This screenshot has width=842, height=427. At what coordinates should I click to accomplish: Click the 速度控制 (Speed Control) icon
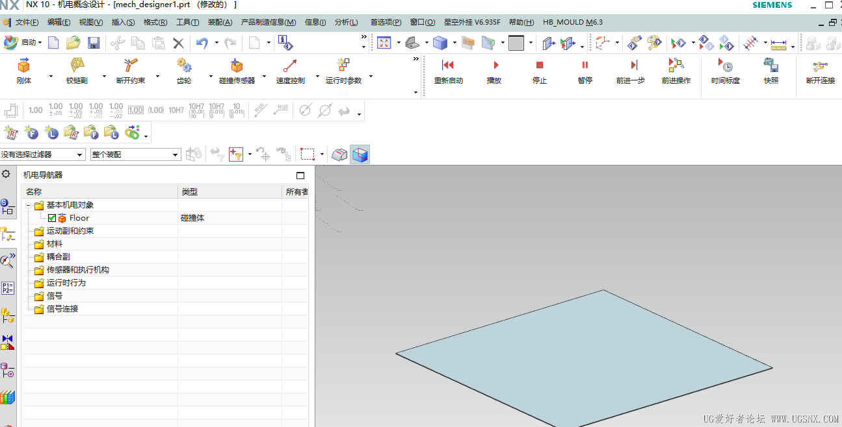[x=291, y=71]
